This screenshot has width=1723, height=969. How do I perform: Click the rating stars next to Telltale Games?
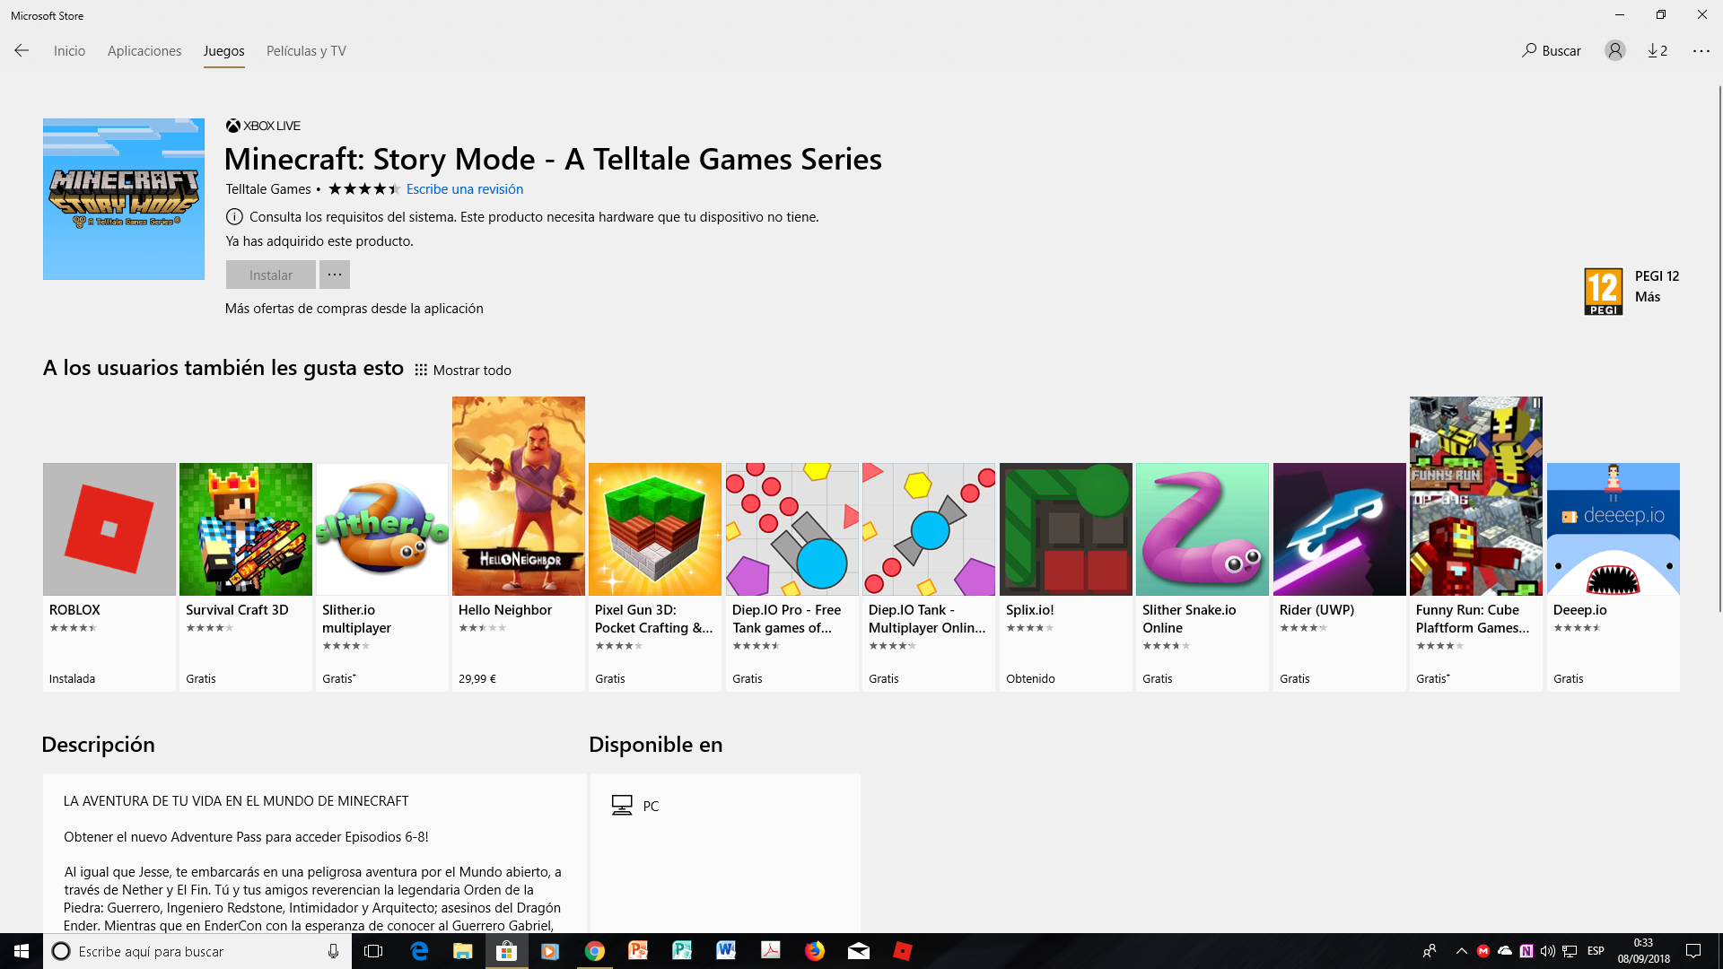point(363,189)
